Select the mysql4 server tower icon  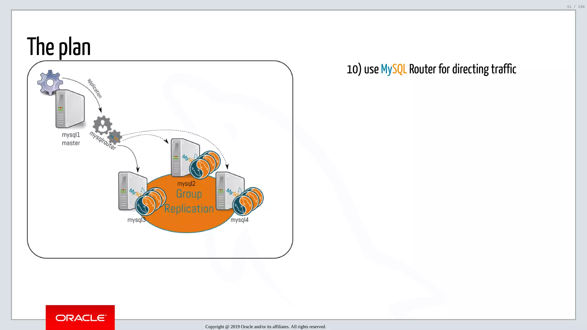coord(230,191)
